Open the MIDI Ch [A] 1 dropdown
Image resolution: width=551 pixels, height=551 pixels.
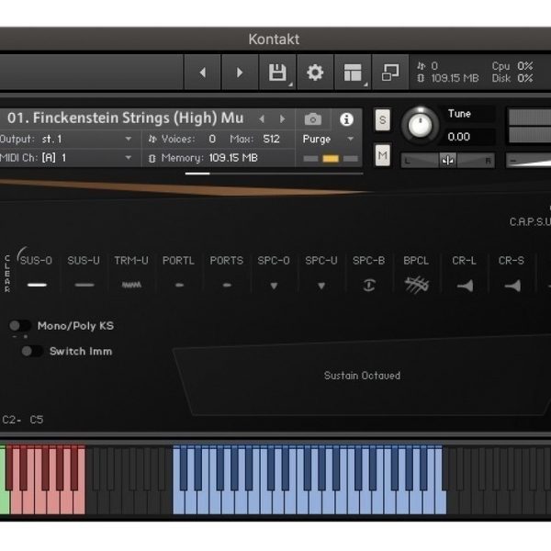[x=66, y=158]
